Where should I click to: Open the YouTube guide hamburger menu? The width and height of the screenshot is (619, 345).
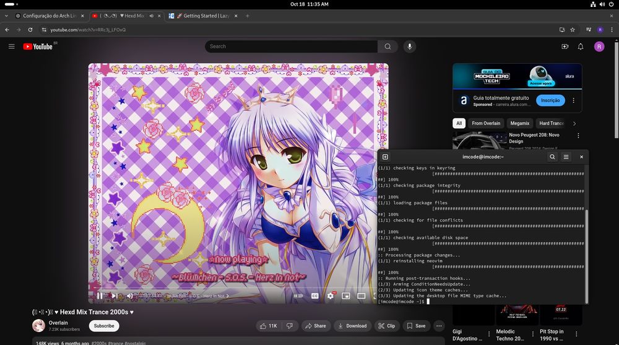pos(11,46)
